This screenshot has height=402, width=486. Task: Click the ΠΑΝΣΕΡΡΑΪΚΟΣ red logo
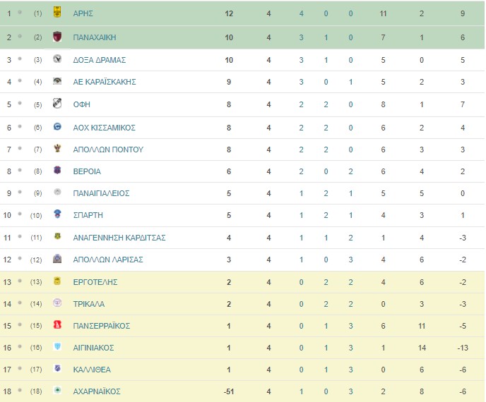tap(57, 324)
